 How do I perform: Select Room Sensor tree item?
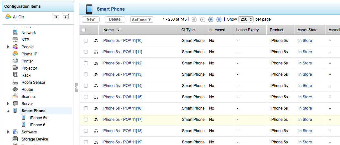(33, 82)
